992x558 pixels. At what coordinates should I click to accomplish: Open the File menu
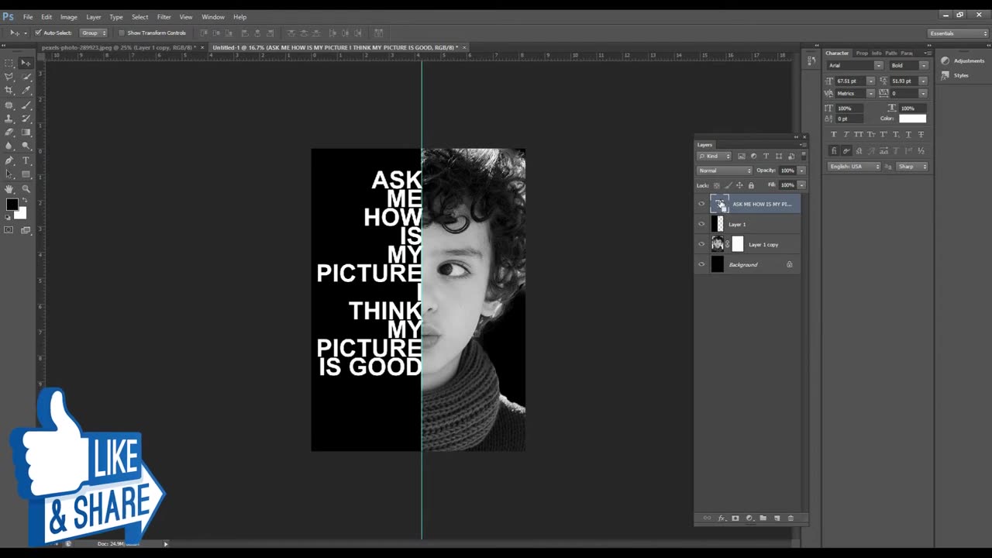coord(28,17)
